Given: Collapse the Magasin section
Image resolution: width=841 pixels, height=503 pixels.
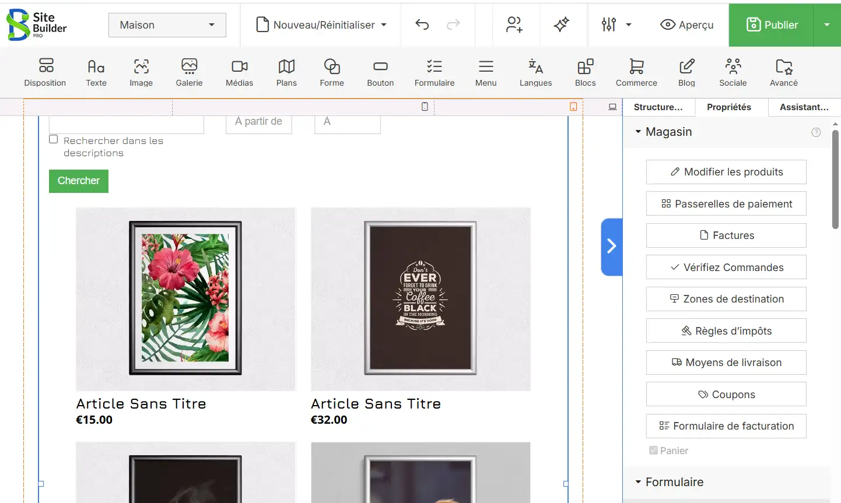Looking at the screenshot, I should coord(638,132).
